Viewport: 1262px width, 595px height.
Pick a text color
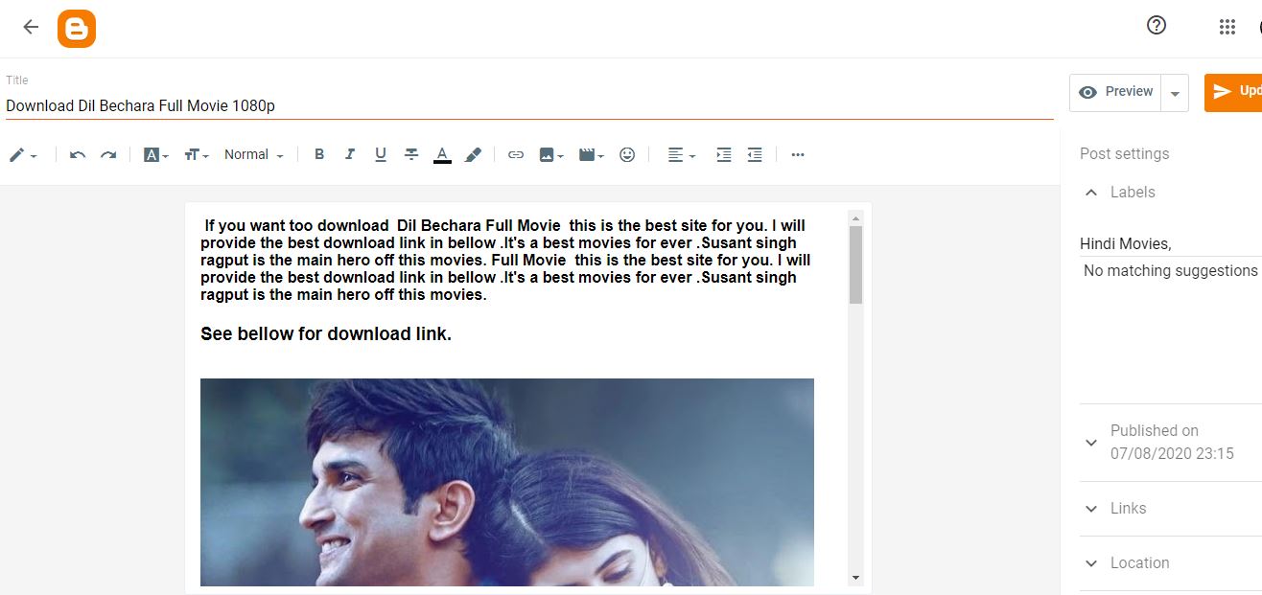[x=442, y=154]
